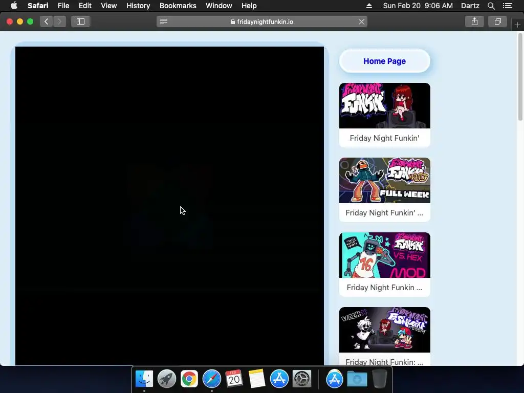
Task: Stop loading with the X in address bar
Action: pos(361,21)
